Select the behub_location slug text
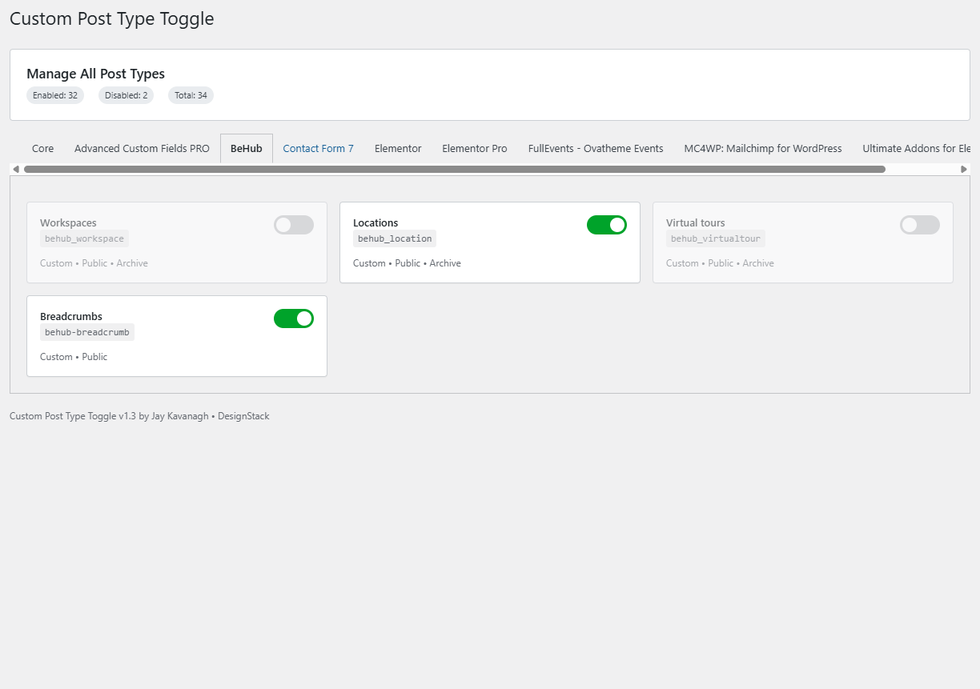Image resolution: width=980 pixels, height=689 pixels. (395, 238)
